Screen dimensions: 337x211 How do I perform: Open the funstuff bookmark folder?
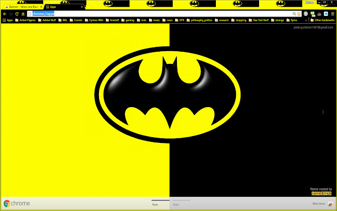pos(112,20)
